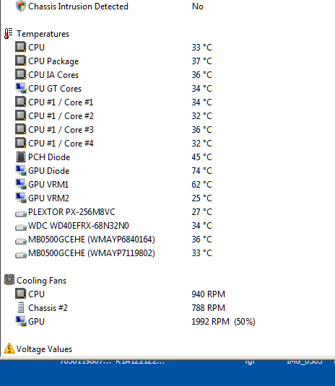
Task: Click the Core #3 chip icon
Action: tap(21, 129)
